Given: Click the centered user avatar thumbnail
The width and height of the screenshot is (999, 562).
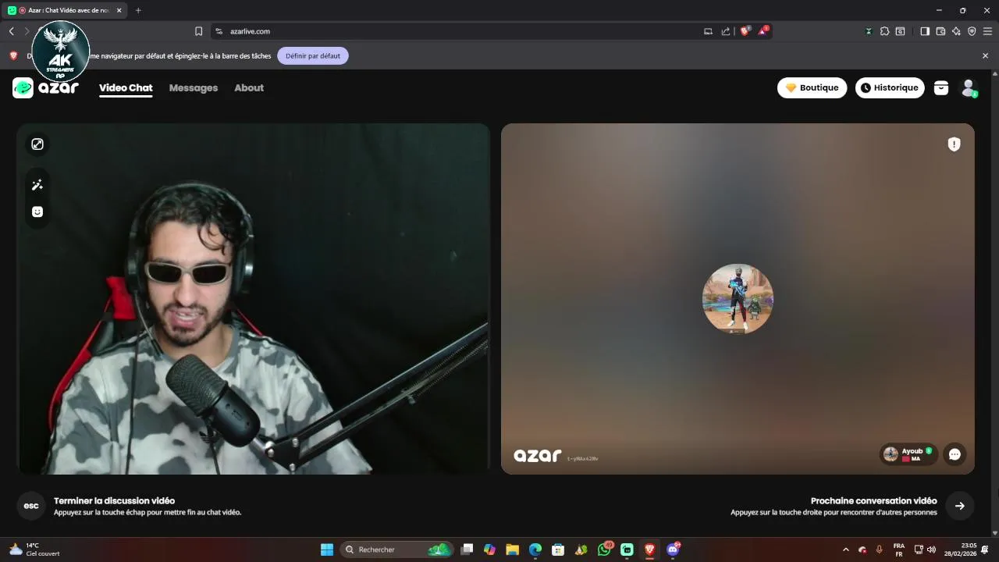Looking at the screenshot, I should coord(738,299).
